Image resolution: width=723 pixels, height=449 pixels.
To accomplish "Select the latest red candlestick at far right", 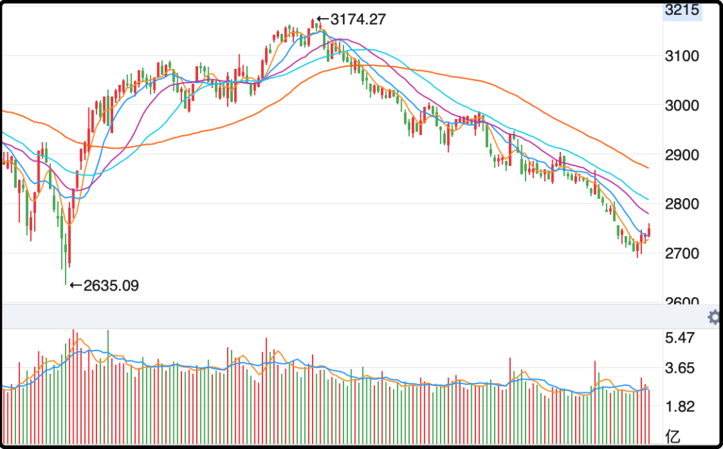I will [649, 231].
